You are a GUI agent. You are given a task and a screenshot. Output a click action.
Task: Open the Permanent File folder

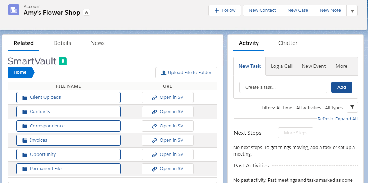click(69, 169)
